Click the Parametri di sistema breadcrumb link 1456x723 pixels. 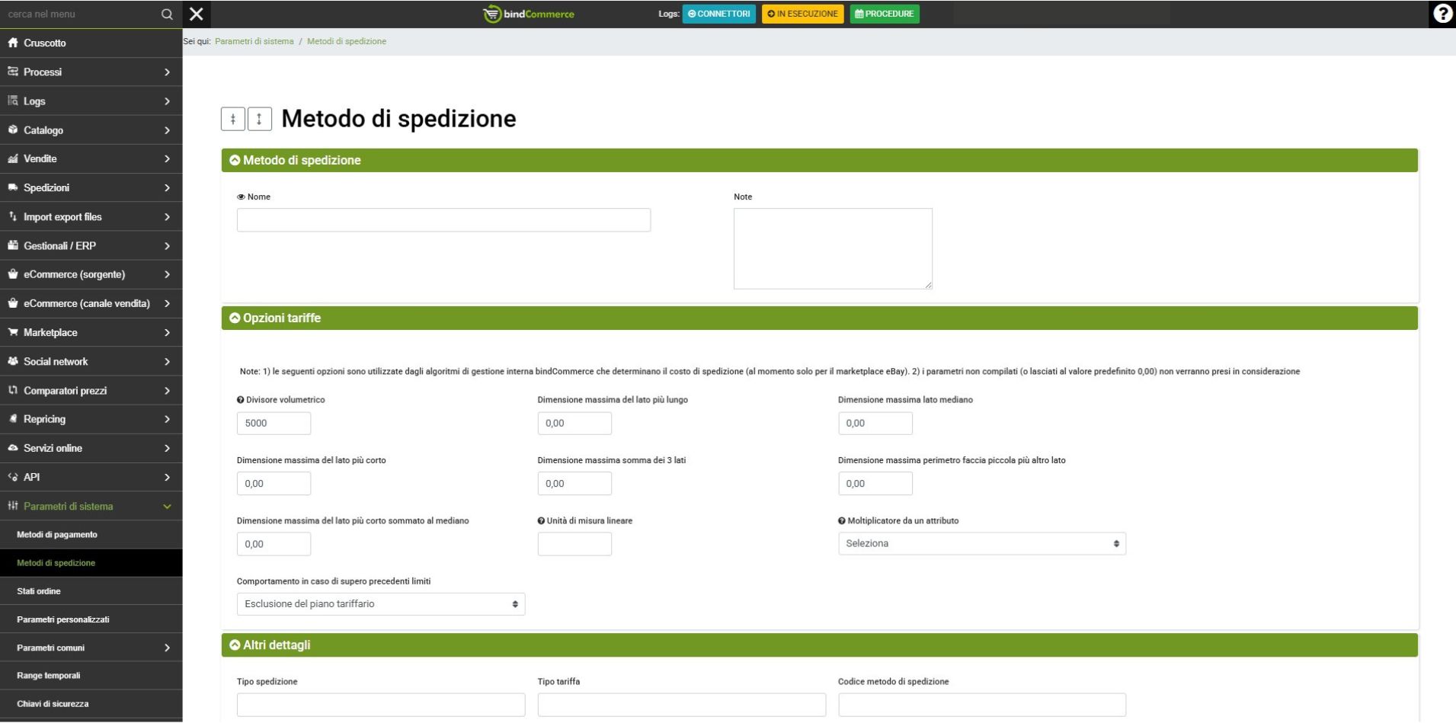click(254, 41)
